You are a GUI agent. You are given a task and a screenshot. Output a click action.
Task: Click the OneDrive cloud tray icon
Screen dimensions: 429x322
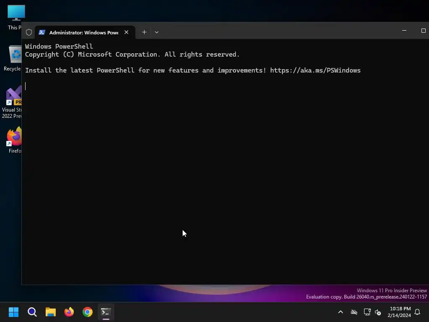coord(354,312)
